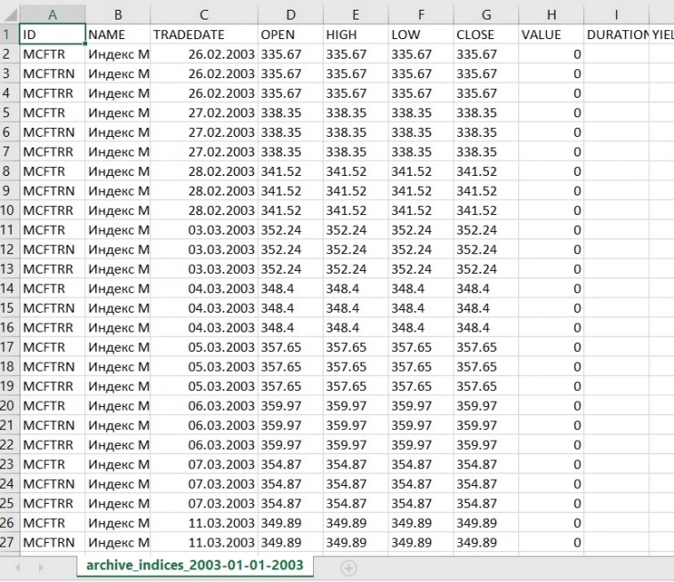This screenshot has height=582, width=674.
Task: Click the VALUE cell 0 in row 2
Action: (x=551, y=54)
